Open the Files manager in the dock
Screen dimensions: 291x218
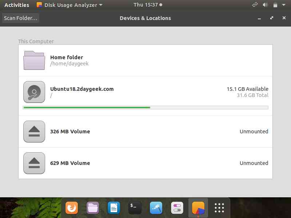pos(93,208)
